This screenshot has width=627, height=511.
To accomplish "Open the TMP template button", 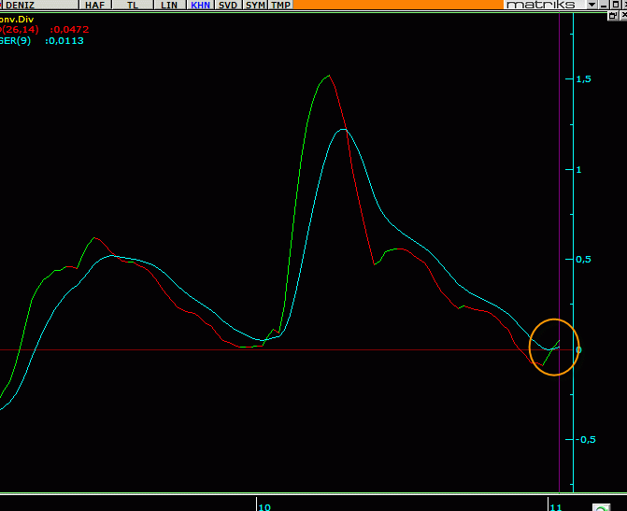I will tap(280, 5).
